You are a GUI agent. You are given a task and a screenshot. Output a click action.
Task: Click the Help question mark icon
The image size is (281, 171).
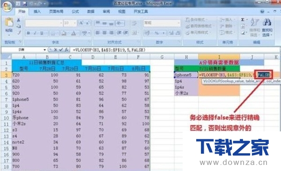click(x=262, y=11)
